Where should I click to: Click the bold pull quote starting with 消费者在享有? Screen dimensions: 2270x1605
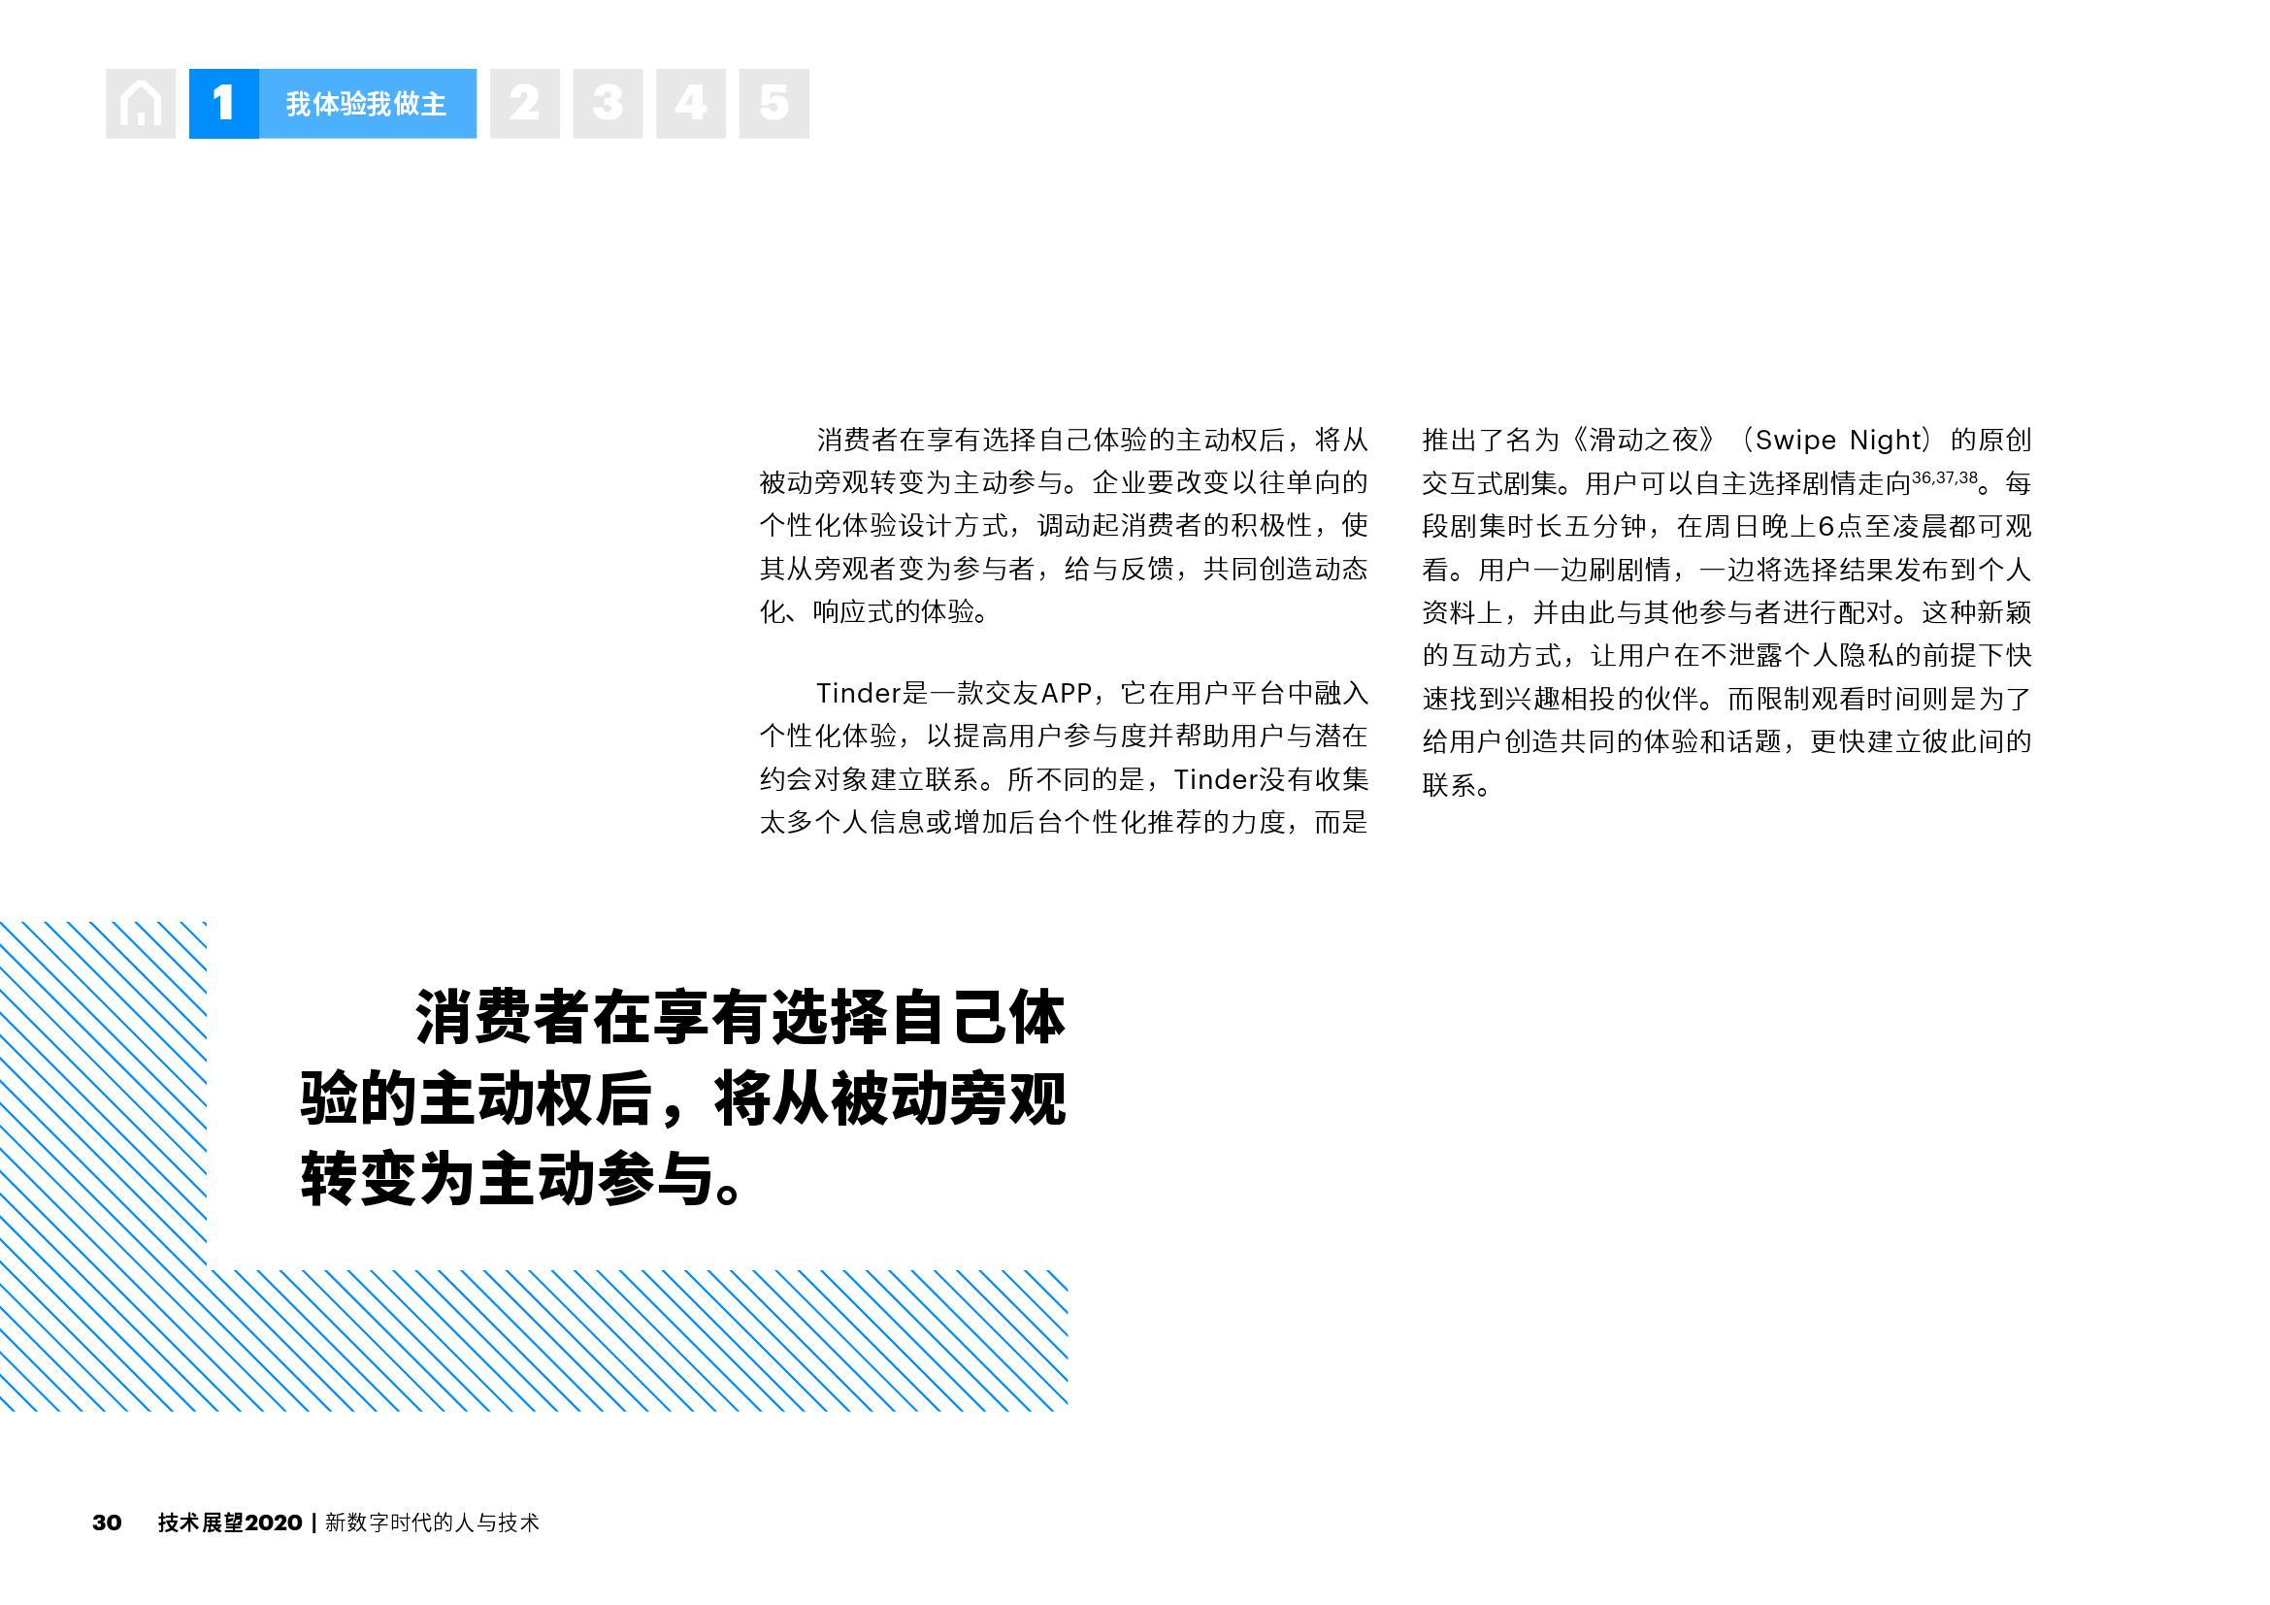click(x=682, y=1097)
